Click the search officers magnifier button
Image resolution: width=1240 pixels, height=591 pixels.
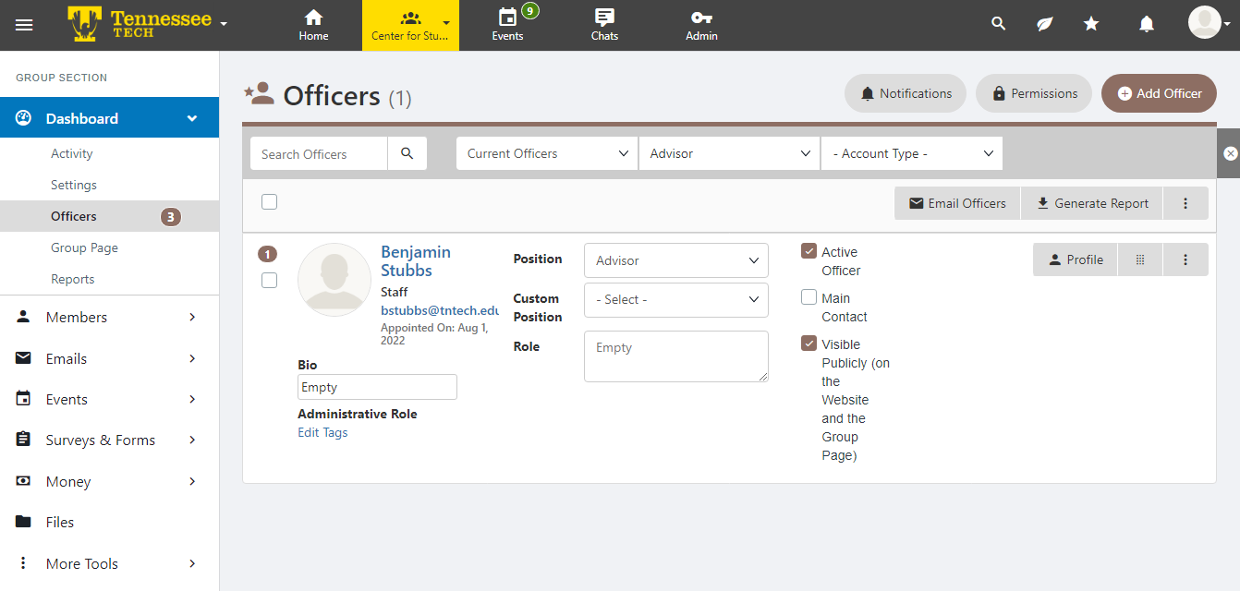(x=407, y=154)
